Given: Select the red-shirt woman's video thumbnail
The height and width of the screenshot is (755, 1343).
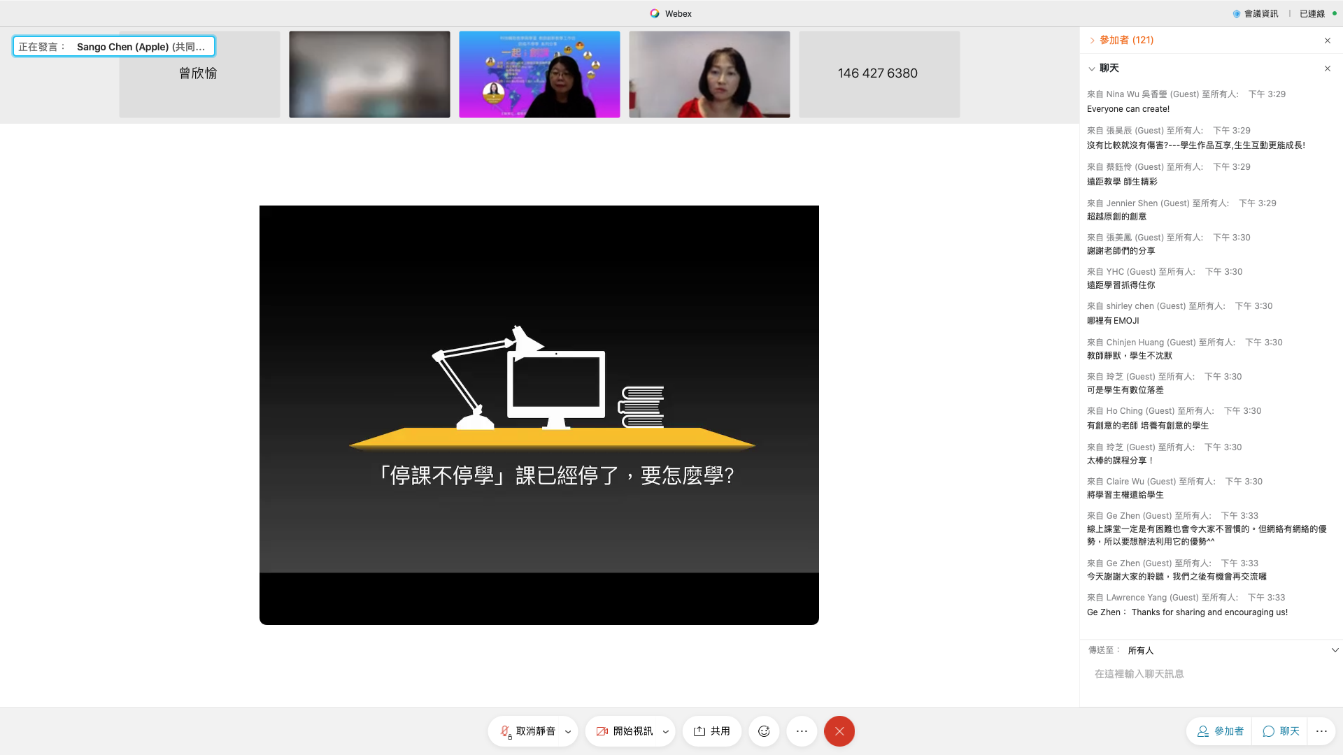Looking at the screenshot, I should pyautogui.click(x=709, y=74).
